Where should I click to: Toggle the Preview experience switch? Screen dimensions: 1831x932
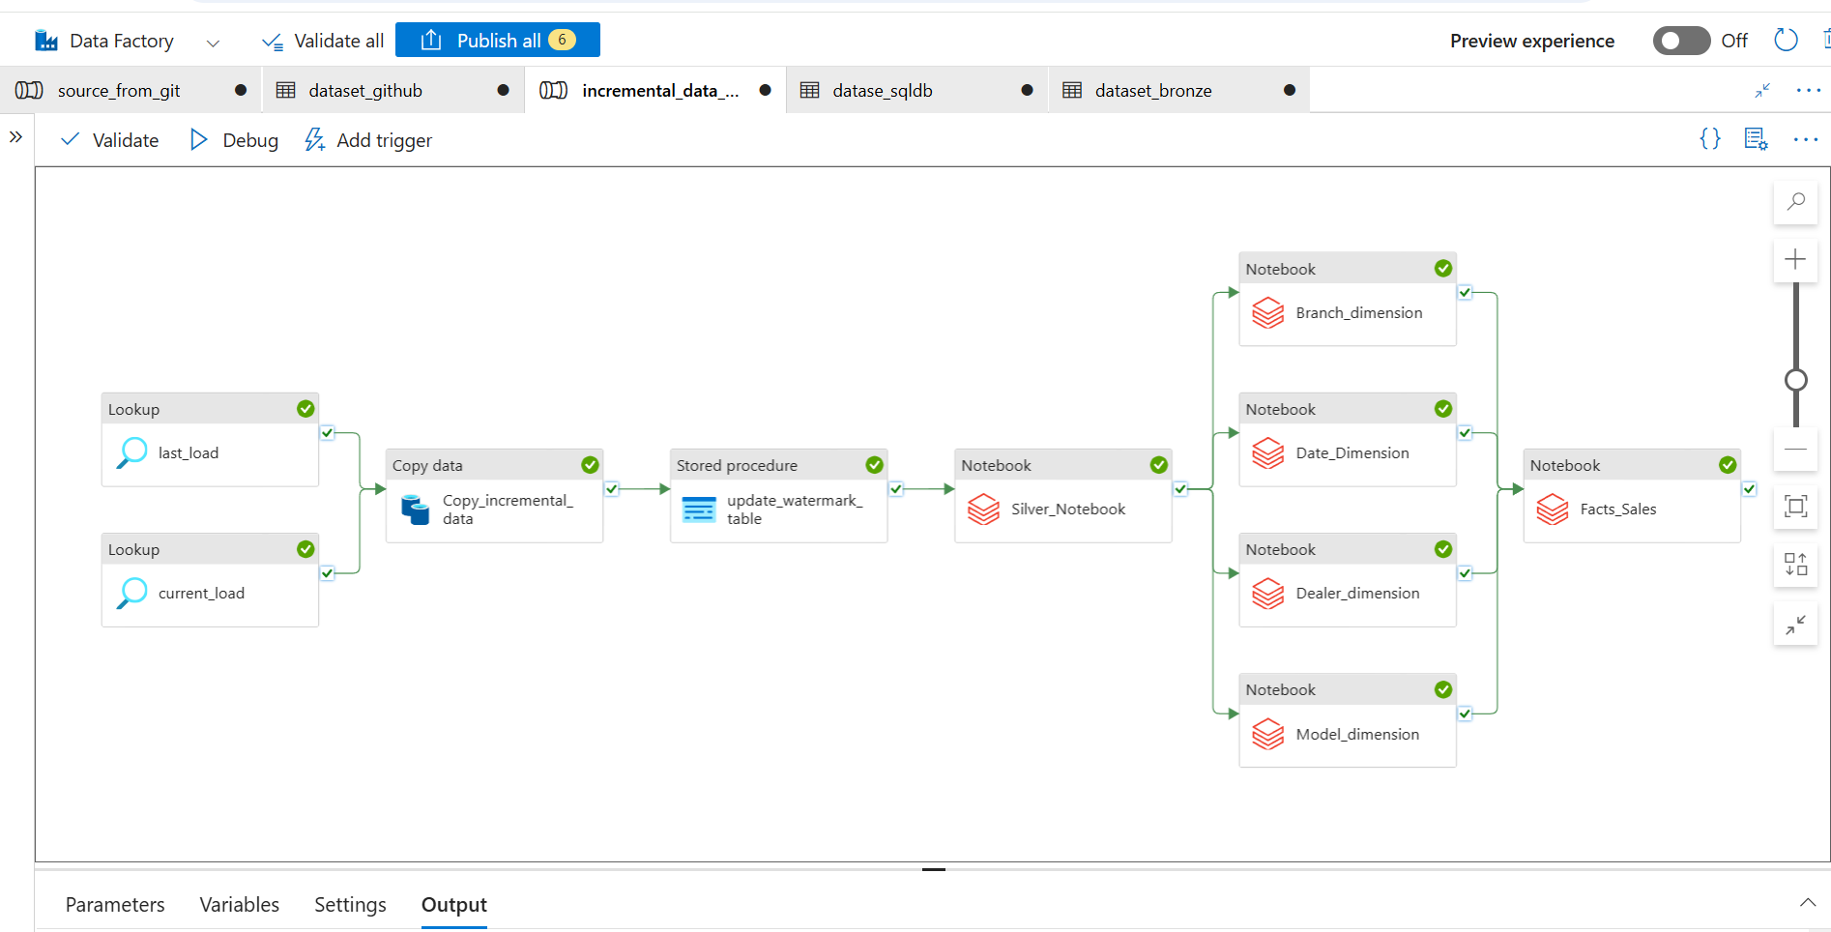[x=1681, y=41]
